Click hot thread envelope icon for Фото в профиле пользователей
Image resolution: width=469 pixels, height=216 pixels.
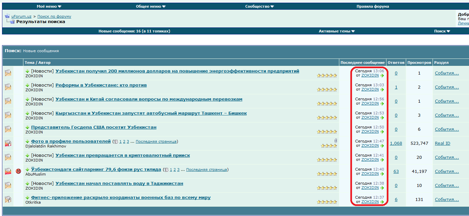[x=8, y=143]
